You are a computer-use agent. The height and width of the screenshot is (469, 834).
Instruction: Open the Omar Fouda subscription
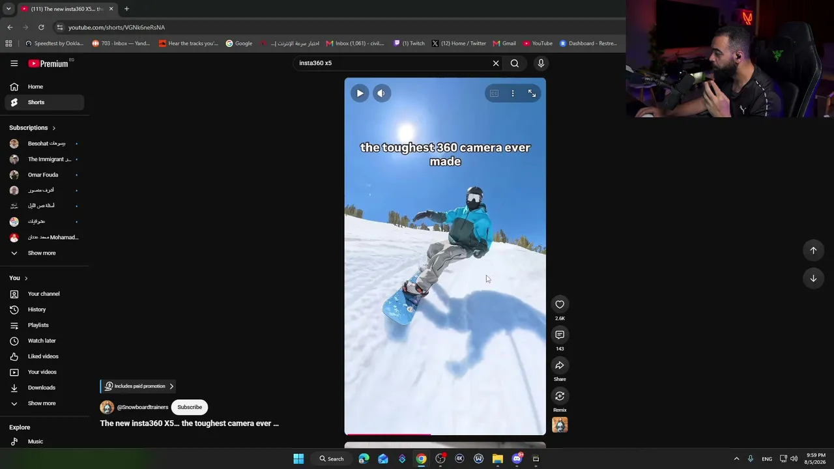[44, 175]
